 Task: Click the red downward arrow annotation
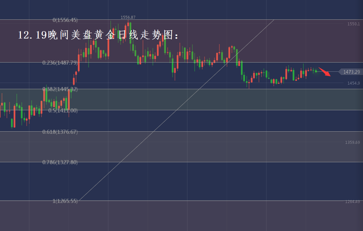click(x=324, y=71)
